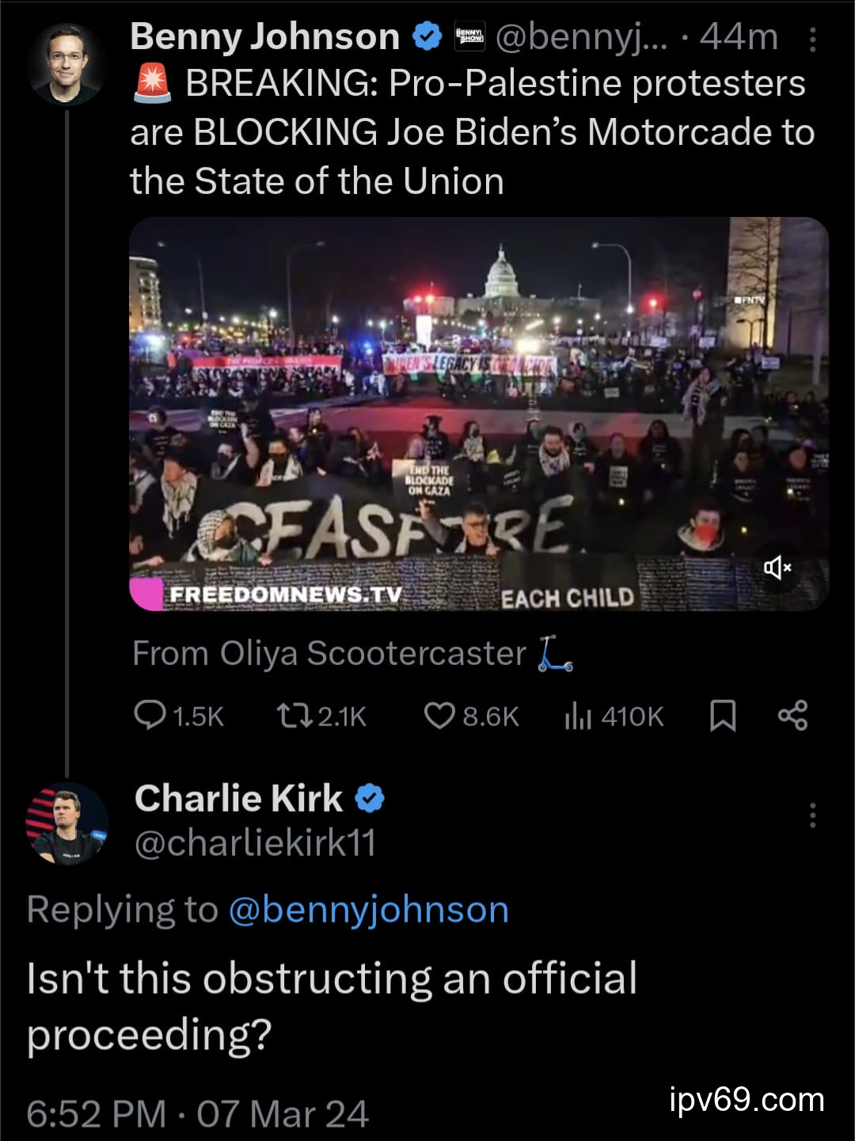Play the protest video thumbnail

click(478, 413)
